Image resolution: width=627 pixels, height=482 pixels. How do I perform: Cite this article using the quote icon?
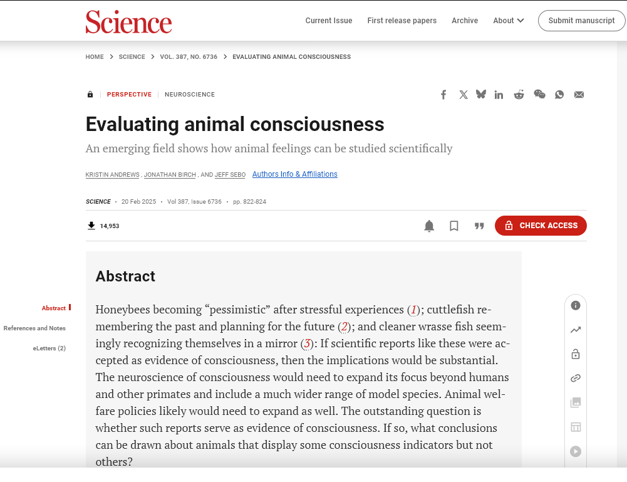pyautogui.click(x=479, y=226)
